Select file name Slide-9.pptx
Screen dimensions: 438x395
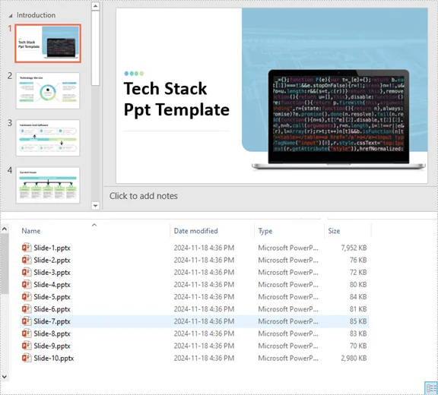(52, 346)
